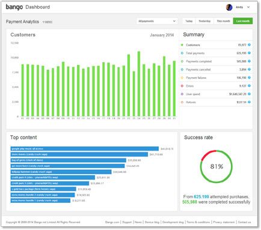Click the info icon for Errors

click(249, 85)
